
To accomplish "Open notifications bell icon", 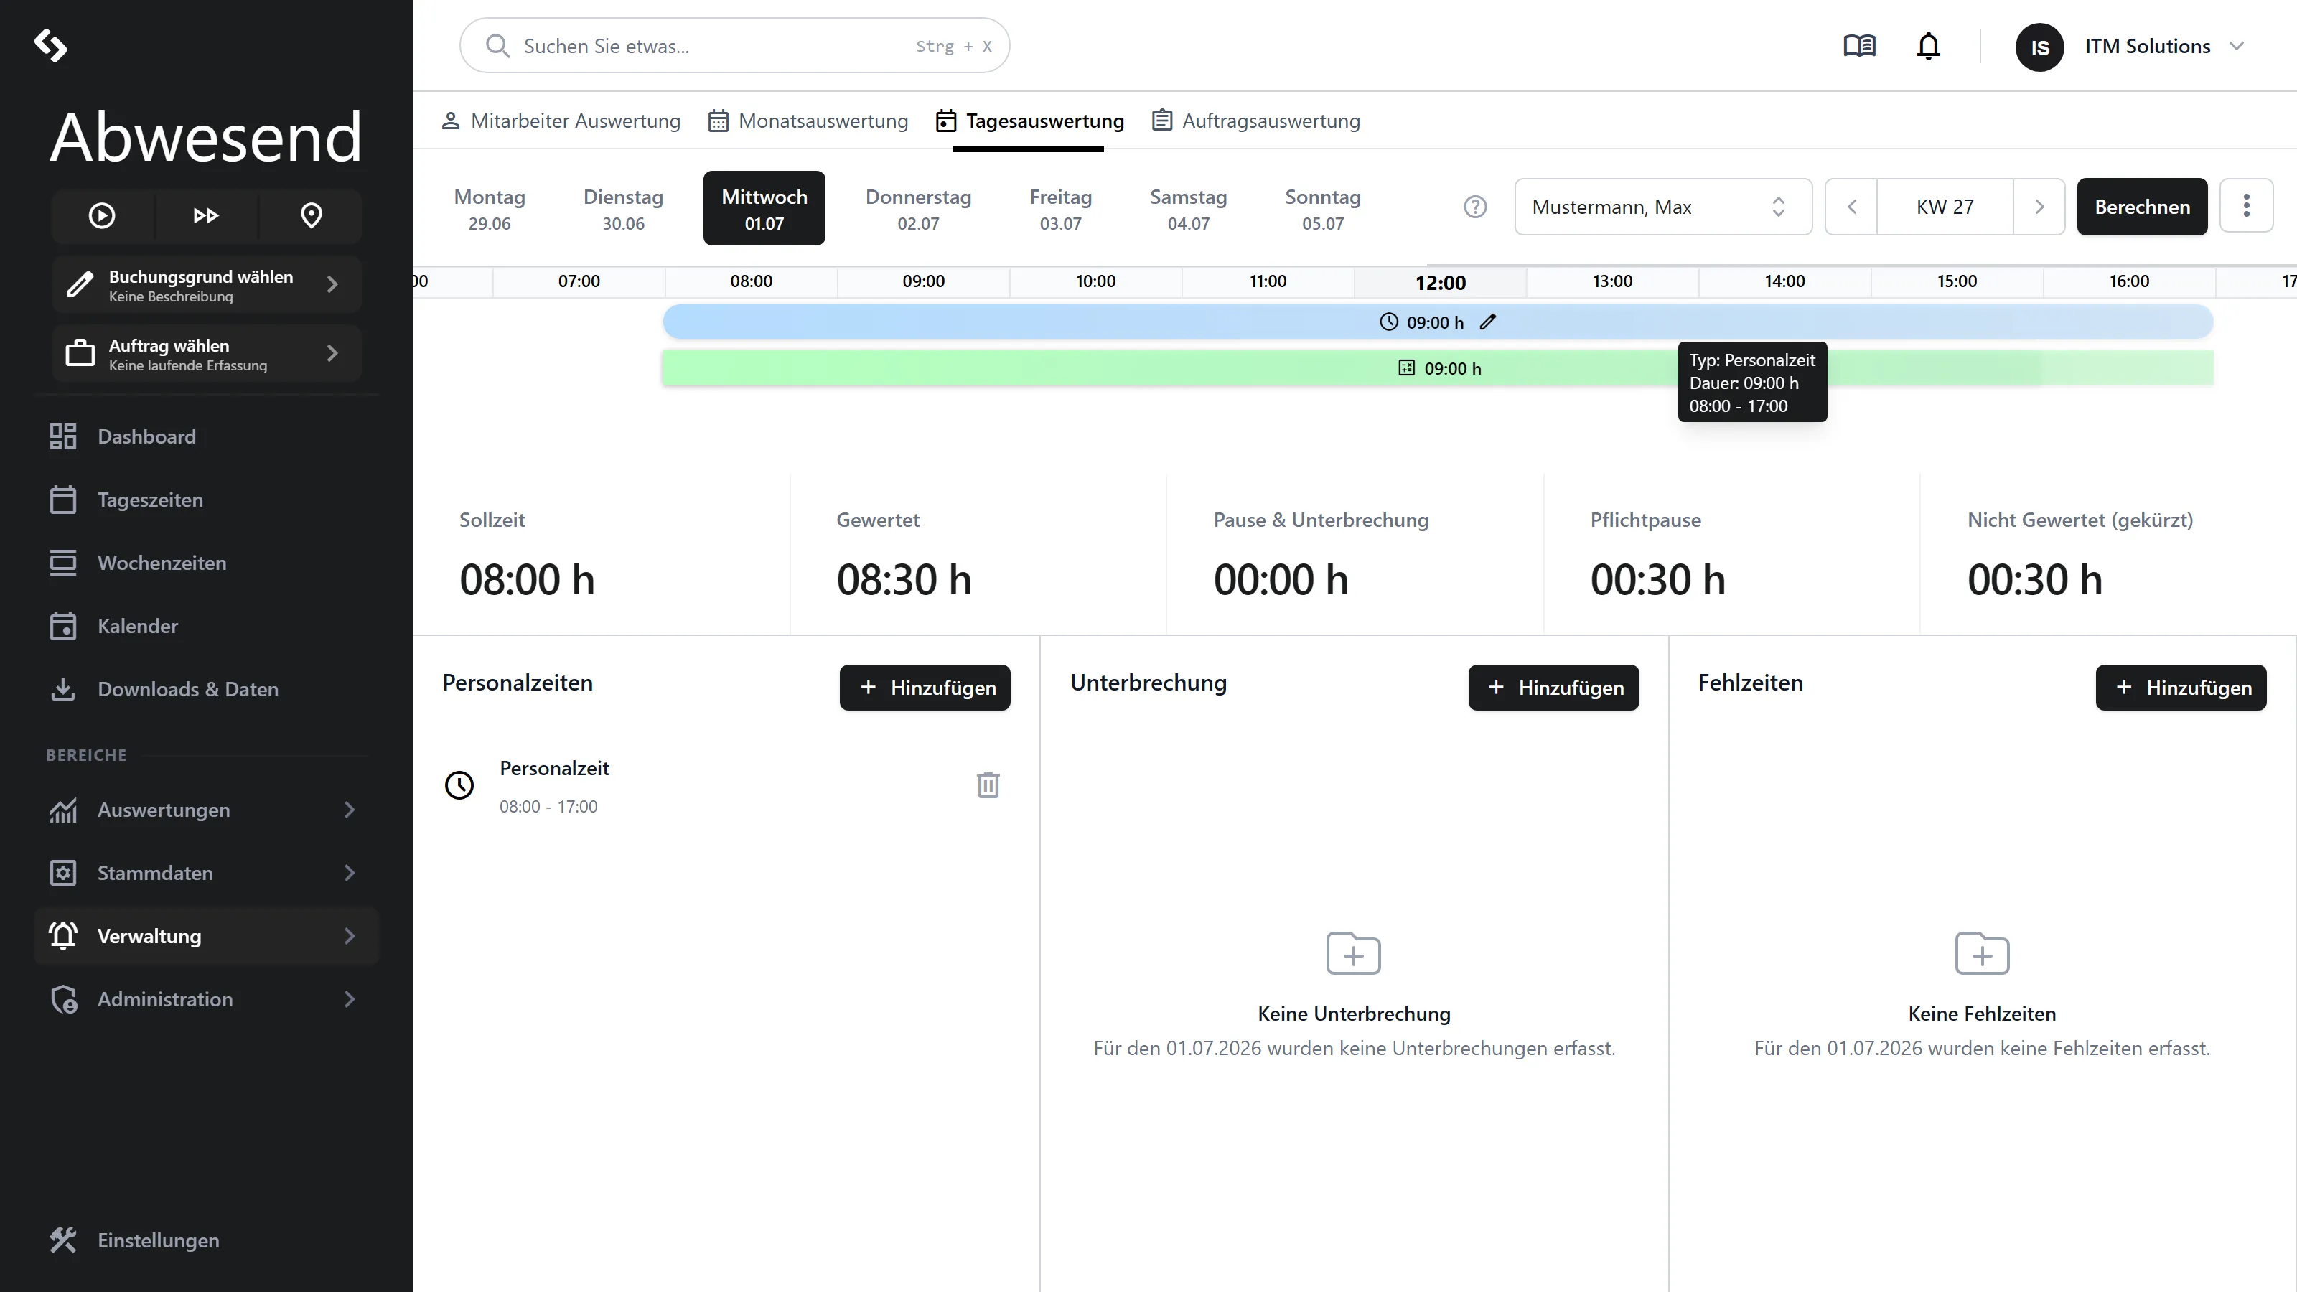I will click(1928, 45).
